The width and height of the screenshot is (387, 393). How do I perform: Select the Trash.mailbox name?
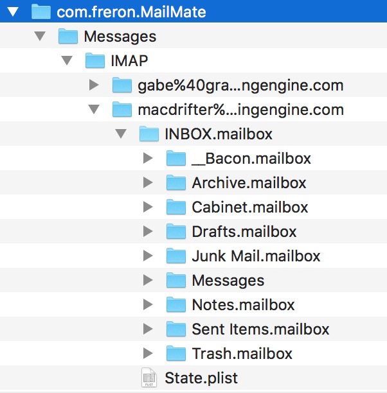click(242, 353)
